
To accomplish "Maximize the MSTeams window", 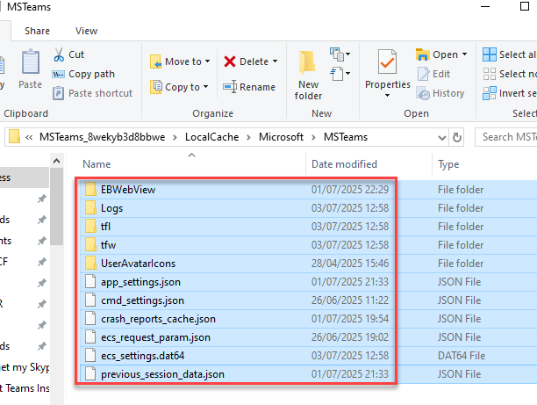I will tap(525, 6).
